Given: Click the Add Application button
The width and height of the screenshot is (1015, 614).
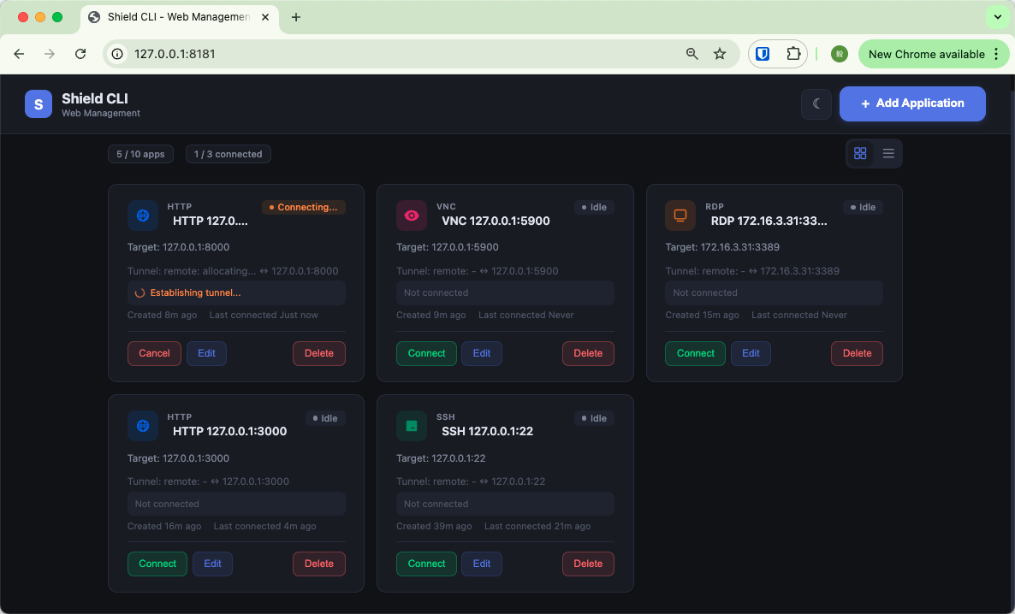Looking at the screenshot, I should (x=912, y=103).
